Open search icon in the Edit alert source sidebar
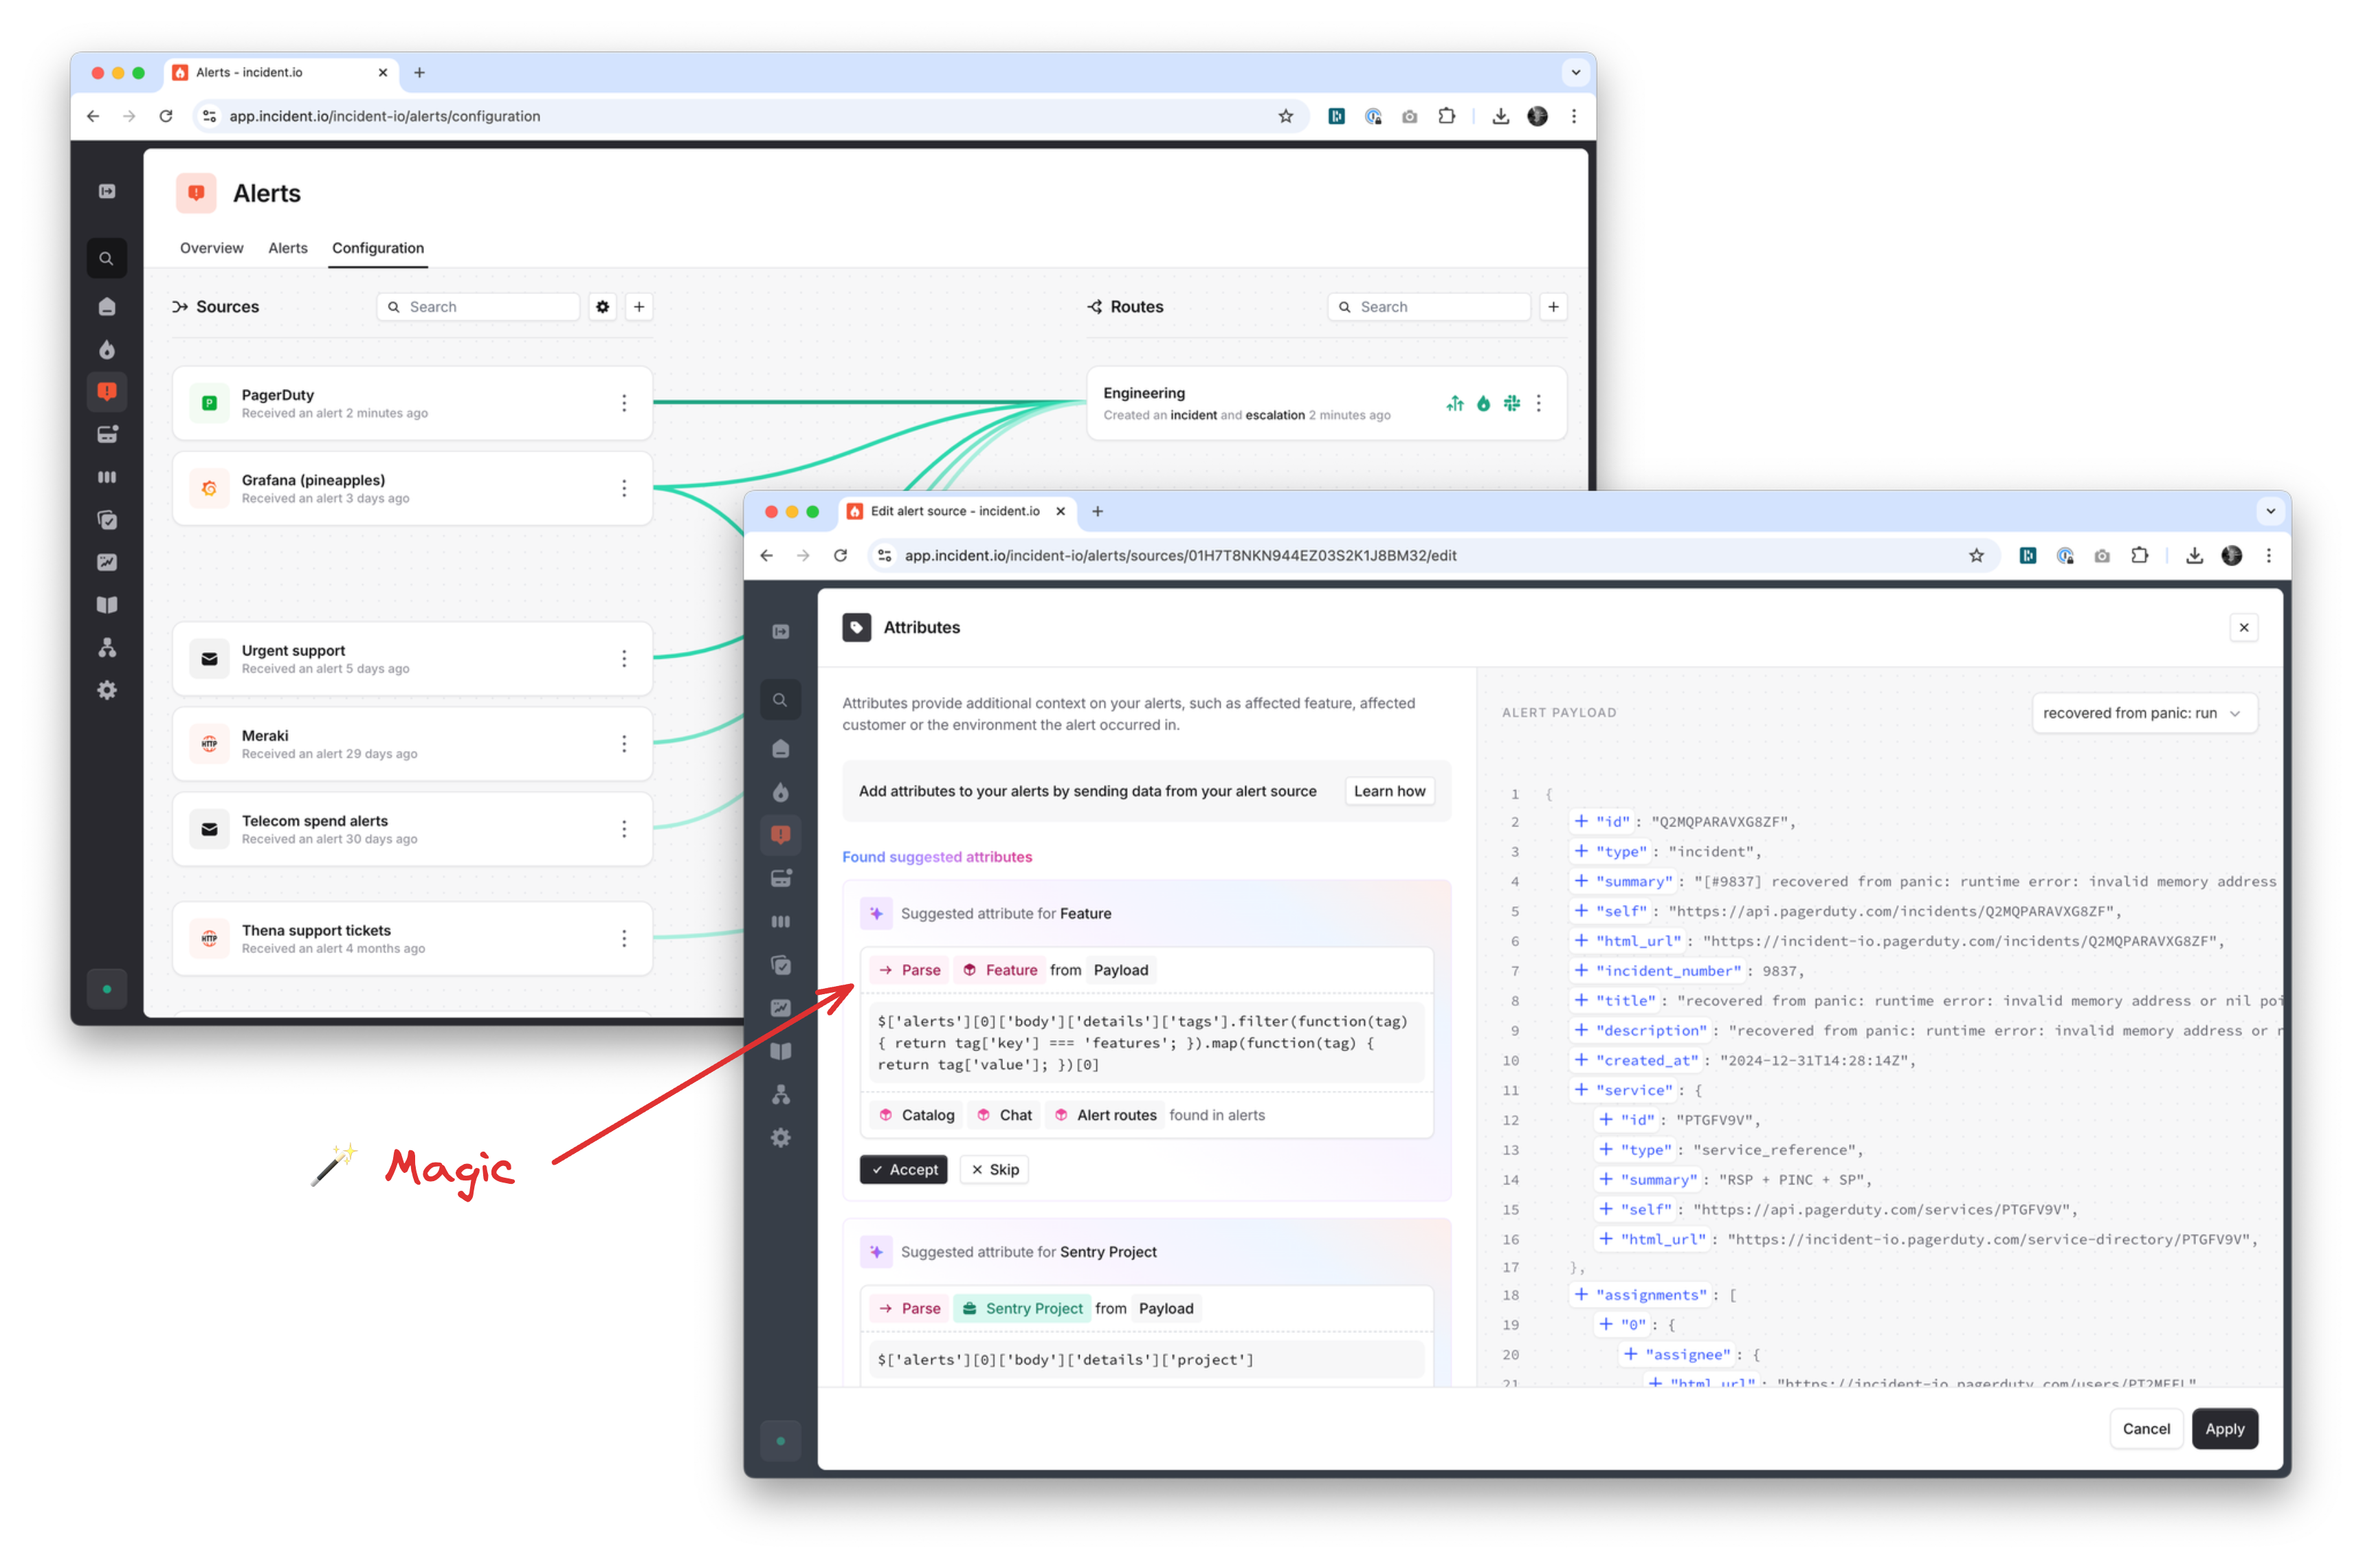2363x1568 pixels. pyautogui.click(x=780, y=700)
